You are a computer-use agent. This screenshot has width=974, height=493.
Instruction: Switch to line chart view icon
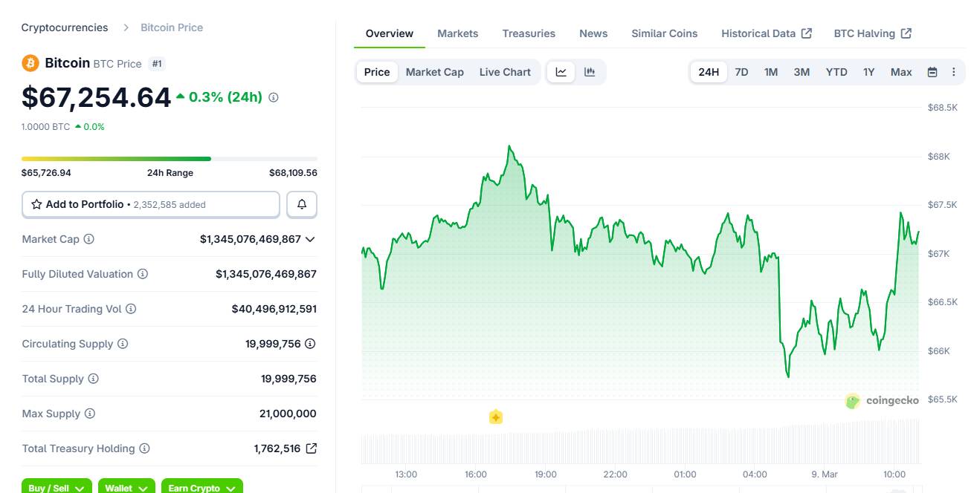(561, 72)
